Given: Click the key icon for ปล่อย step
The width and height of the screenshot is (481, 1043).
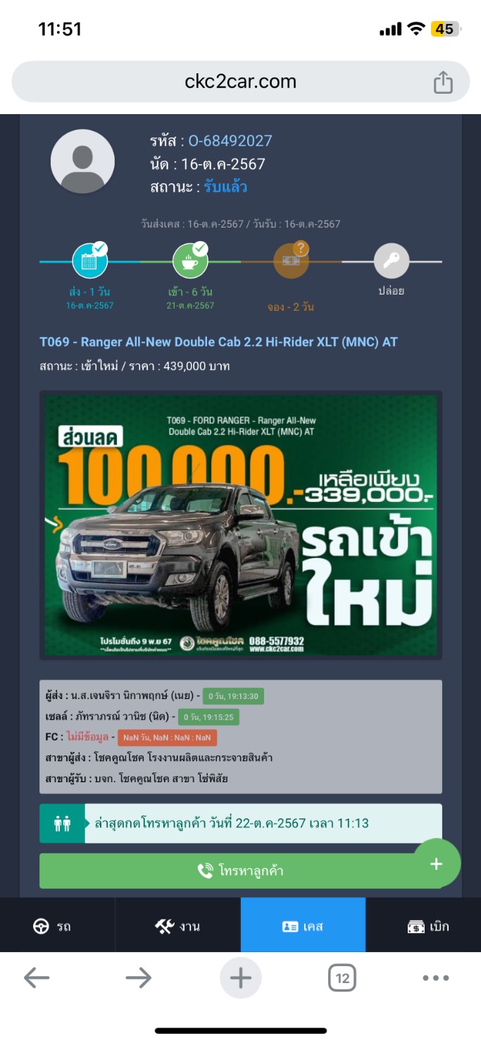Looking at the screenshot, I should (x=392, y=261).
